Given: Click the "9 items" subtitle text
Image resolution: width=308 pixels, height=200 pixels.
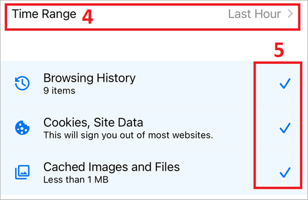Looking at the screenshot, I should [59, 91].
